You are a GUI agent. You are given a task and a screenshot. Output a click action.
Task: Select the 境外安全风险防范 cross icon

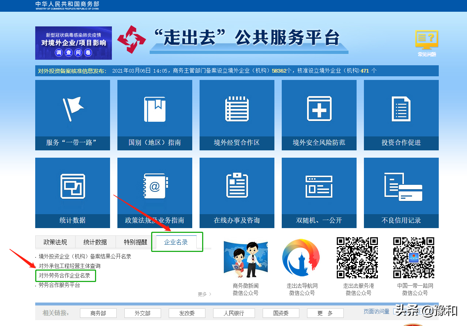[x=319, y=108]
